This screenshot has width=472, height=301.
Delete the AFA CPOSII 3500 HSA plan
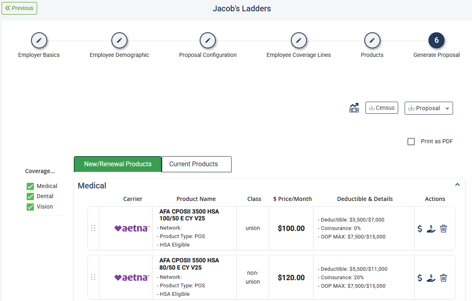[x=443, y=229]
